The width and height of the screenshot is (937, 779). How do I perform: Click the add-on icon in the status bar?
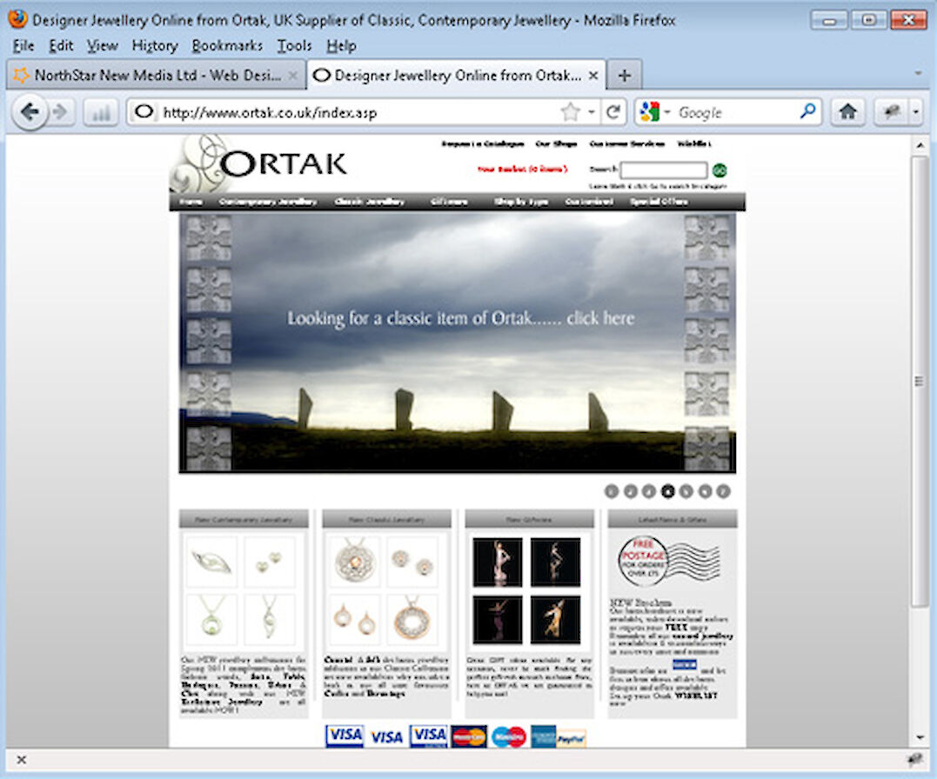pyautogui.click(x=915, y=760)
